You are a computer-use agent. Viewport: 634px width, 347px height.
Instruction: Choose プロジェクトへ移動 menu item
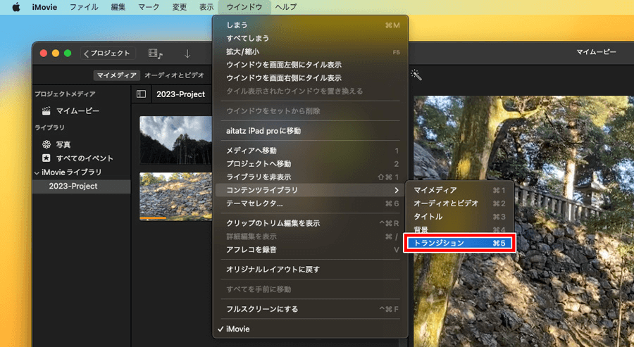(x=311, y=164)
